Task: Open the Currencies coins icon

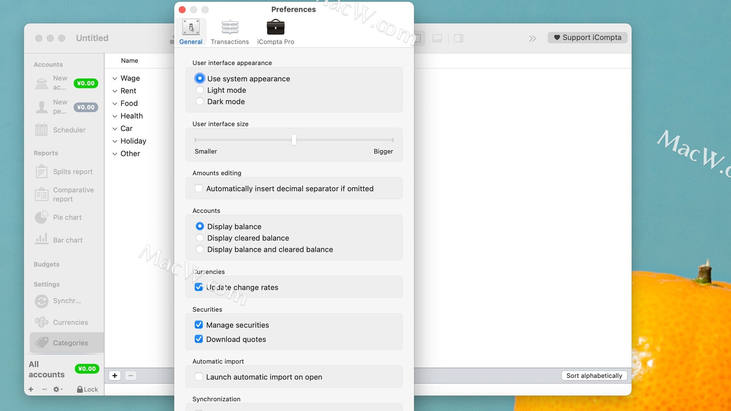Action: point(41,322)
